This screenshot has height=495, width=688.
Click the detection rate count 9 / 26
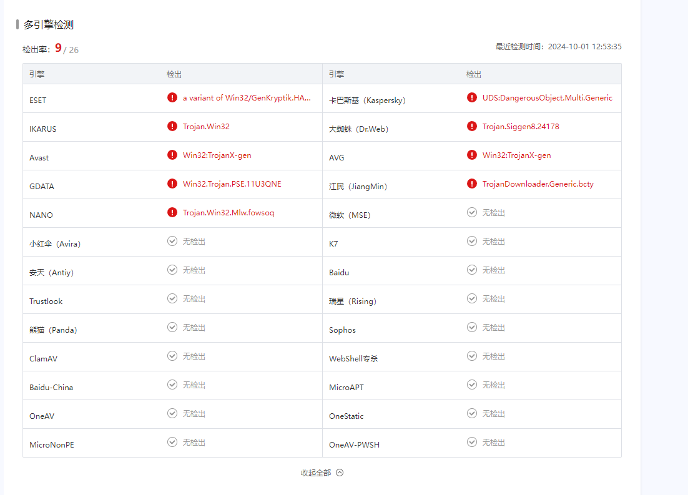[66, 49]
